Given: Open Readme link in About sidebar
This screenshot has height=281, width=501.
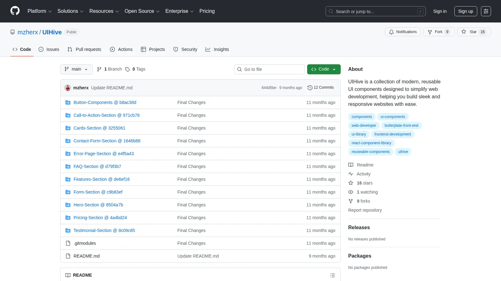Looking at the screenshot, I should click(x=361, y=165).
